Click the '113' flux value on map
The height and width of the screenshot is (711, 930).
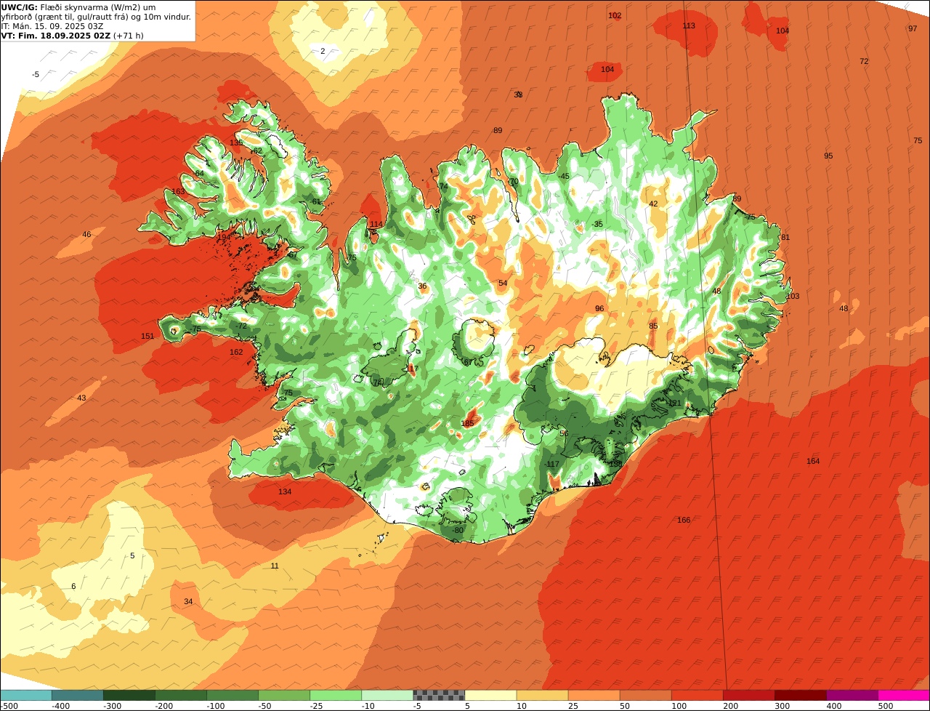pyautogui.click(x=689, y=25)
